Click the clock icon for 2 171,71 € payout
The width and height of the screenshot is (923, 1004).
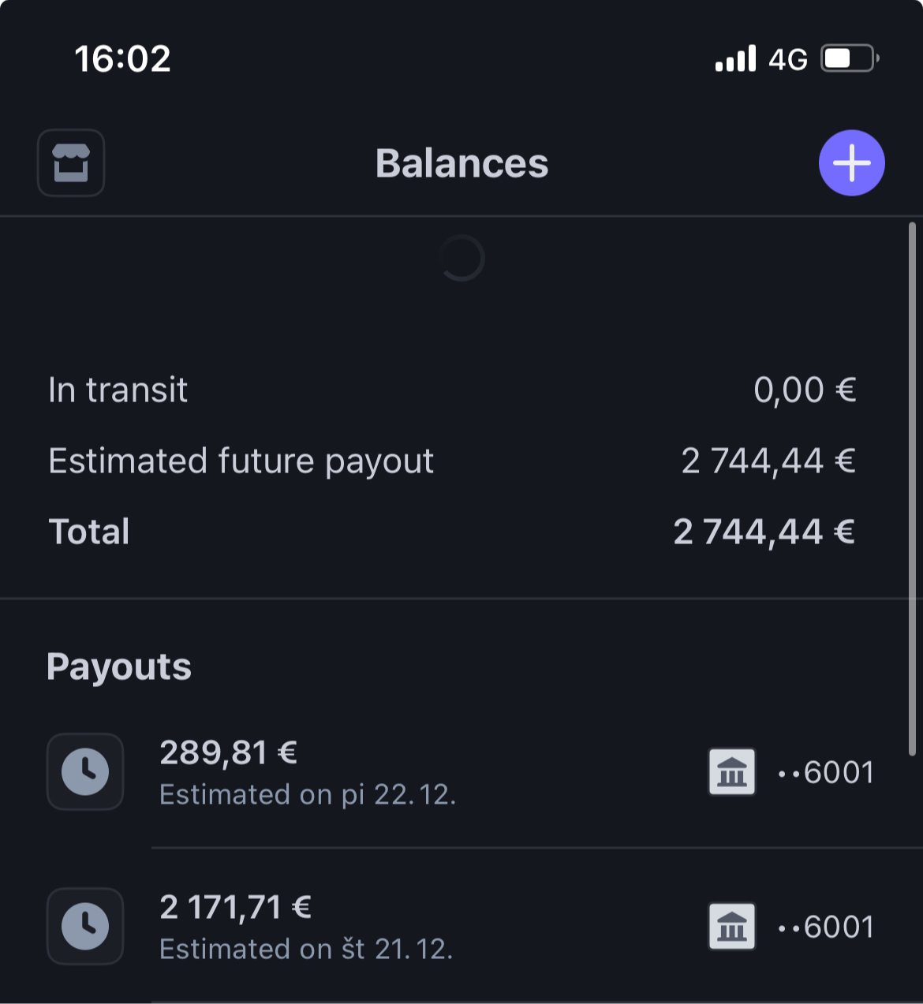tap(85, 926)
